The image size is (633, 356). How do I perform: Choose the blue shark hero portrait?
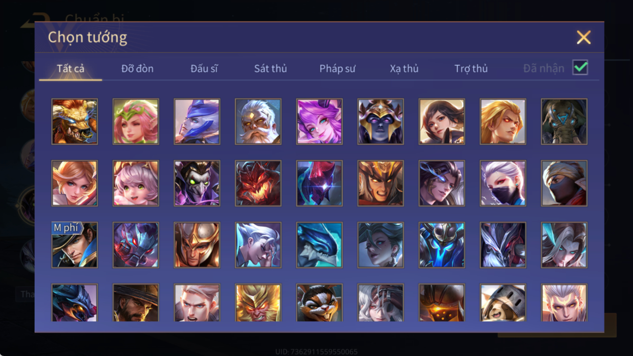tap(319, 245)
